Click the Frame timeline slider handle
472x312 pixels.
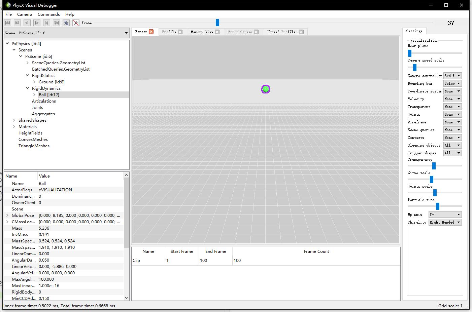[x=217, y=23]
